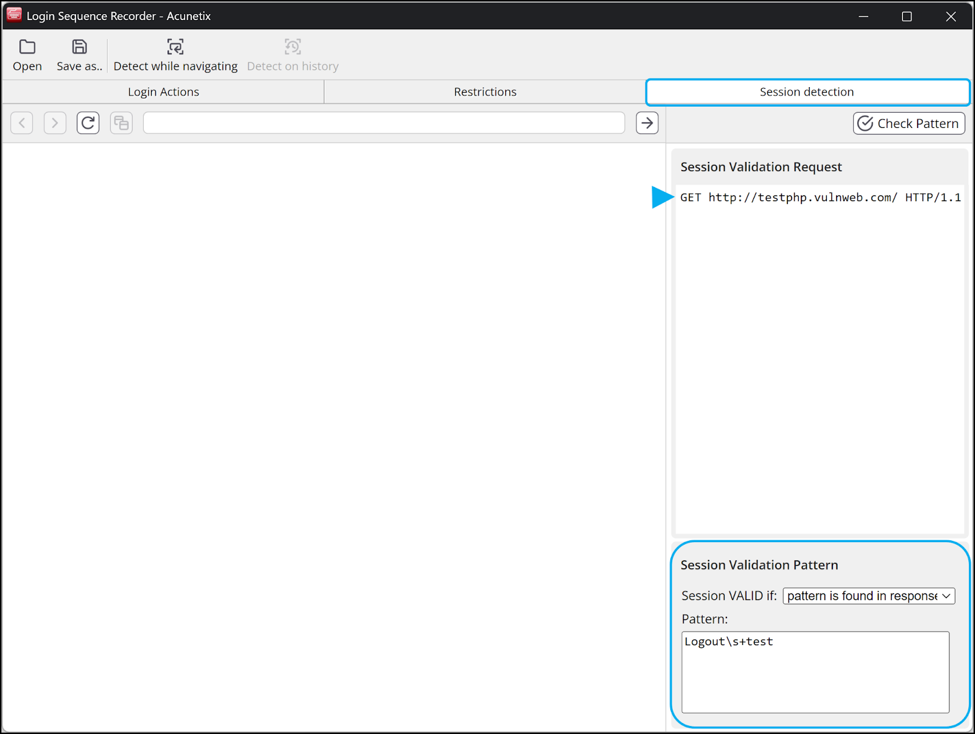
Task: Focus the URL address field
Action: click(x=384, y=123)
